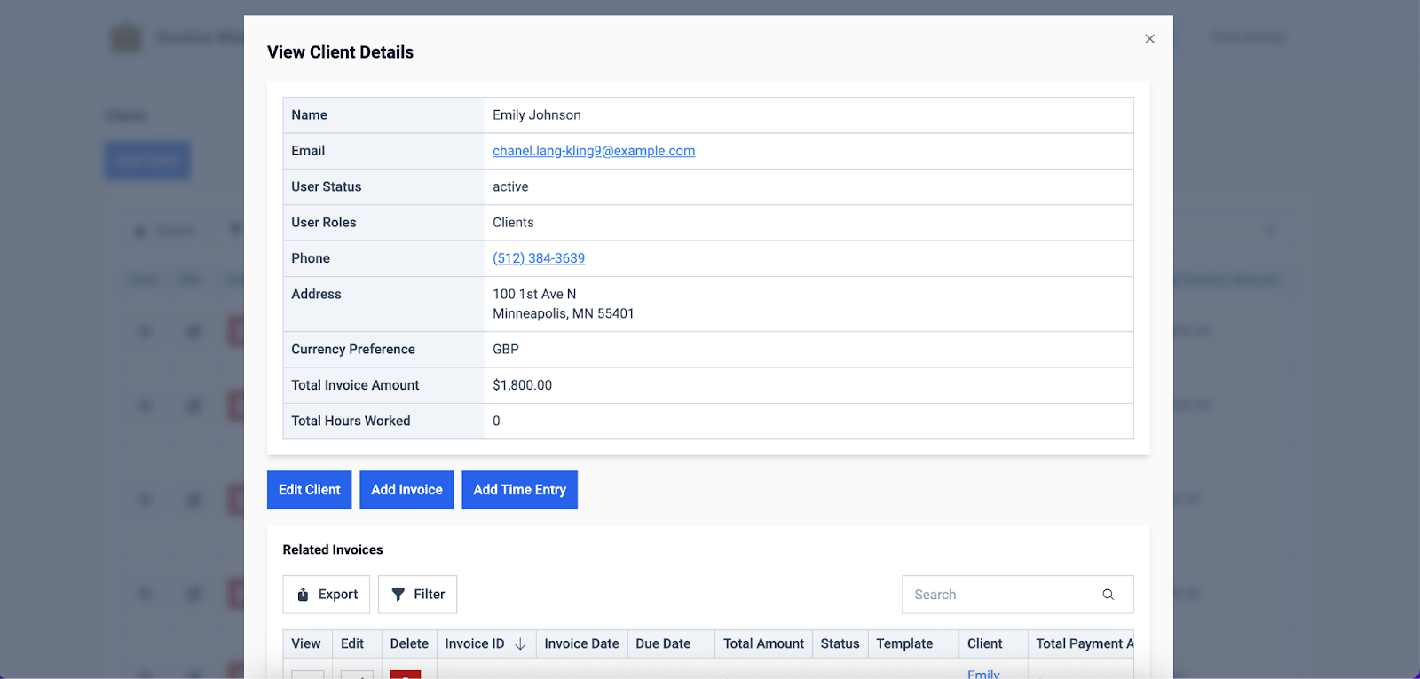Open the client's email address link

(x=594, y=151)
